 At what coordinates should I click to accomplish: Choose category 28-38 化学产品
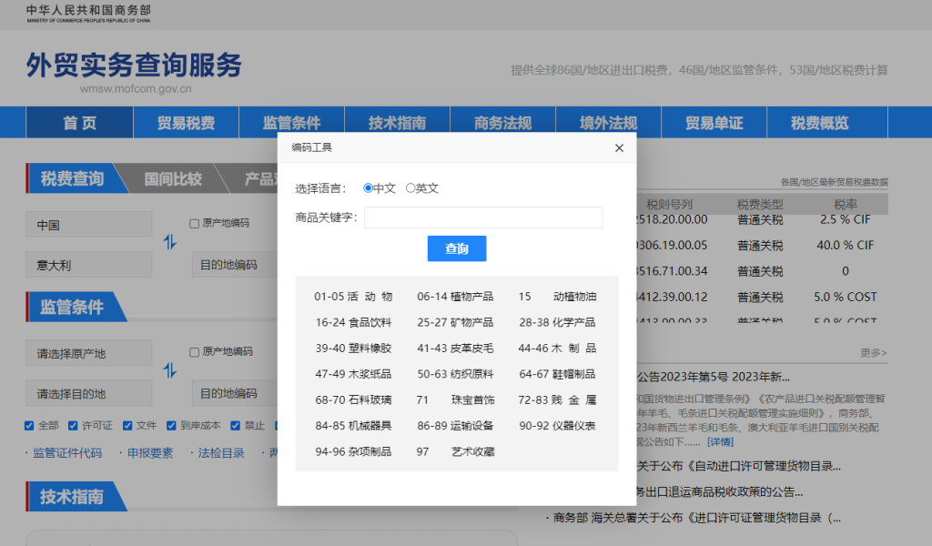pos(557,323)
